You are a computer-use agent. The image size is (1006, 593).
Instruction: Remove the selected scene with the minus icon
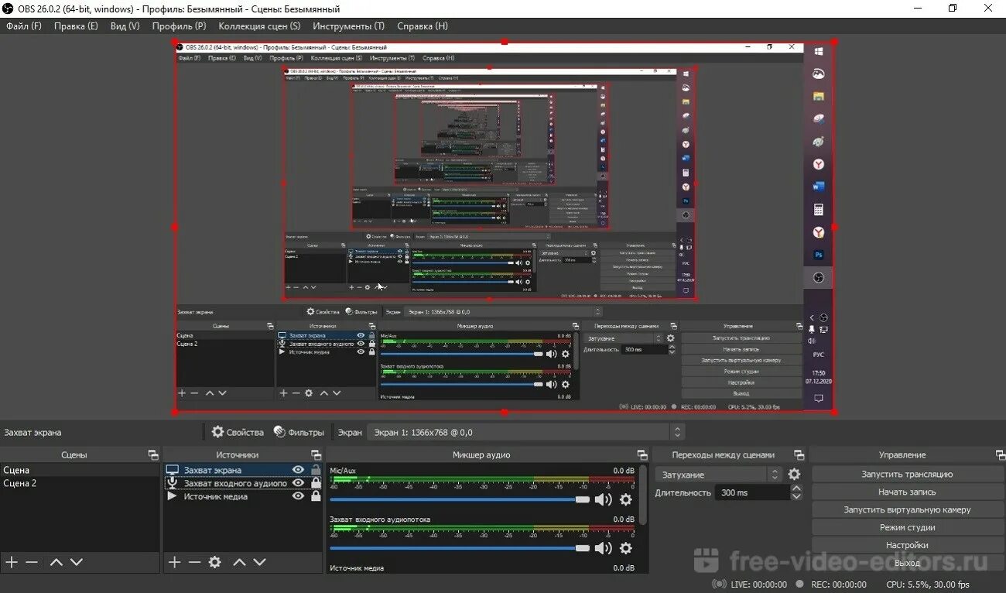pyautogui.click(x=32, y=562)
